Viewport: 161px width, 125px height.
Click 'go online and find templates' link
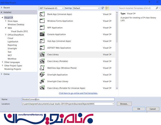pyautogui.click(x=78, y=93)
